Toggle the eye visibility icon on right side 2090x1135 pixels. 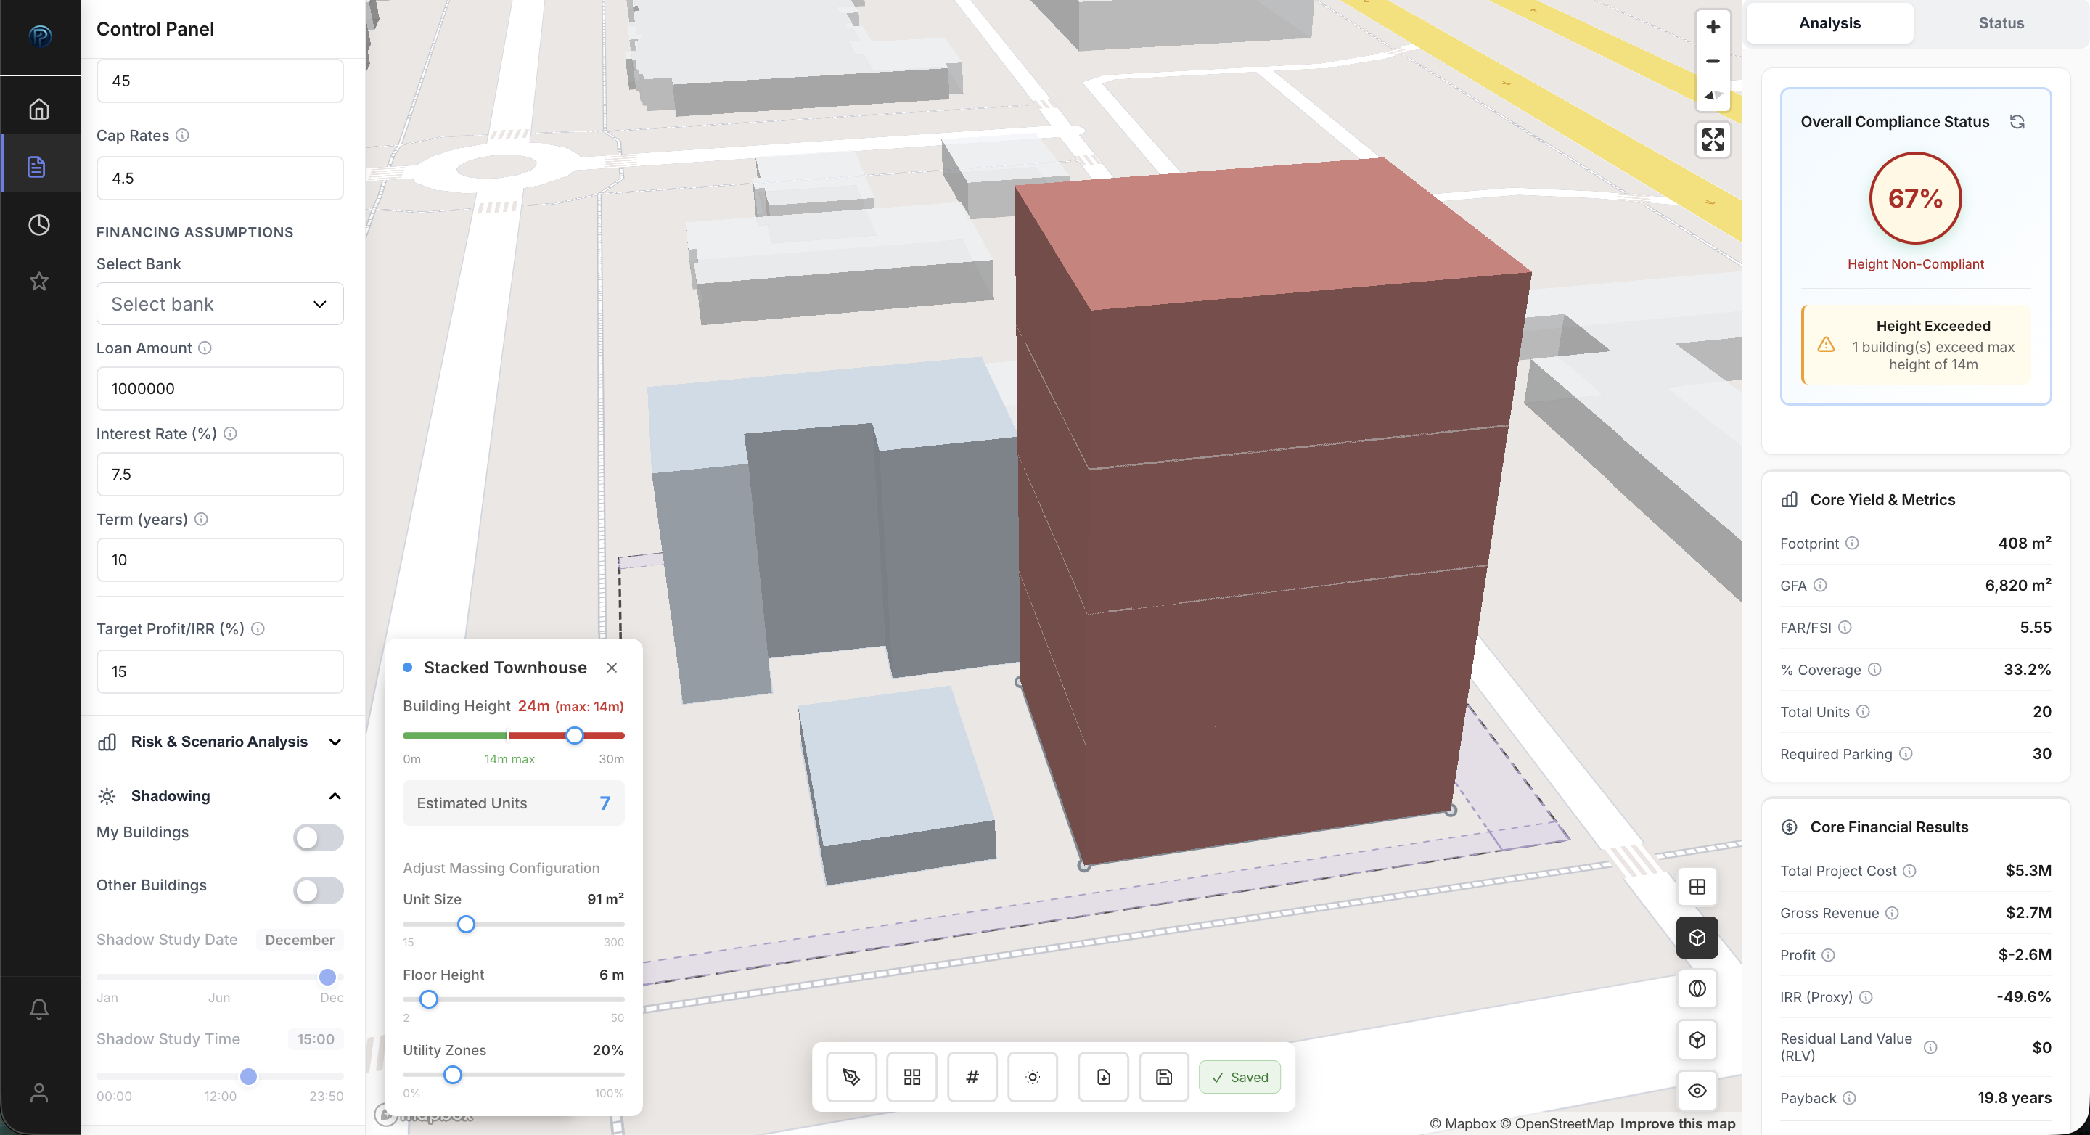click(x=1697, y=1091)
